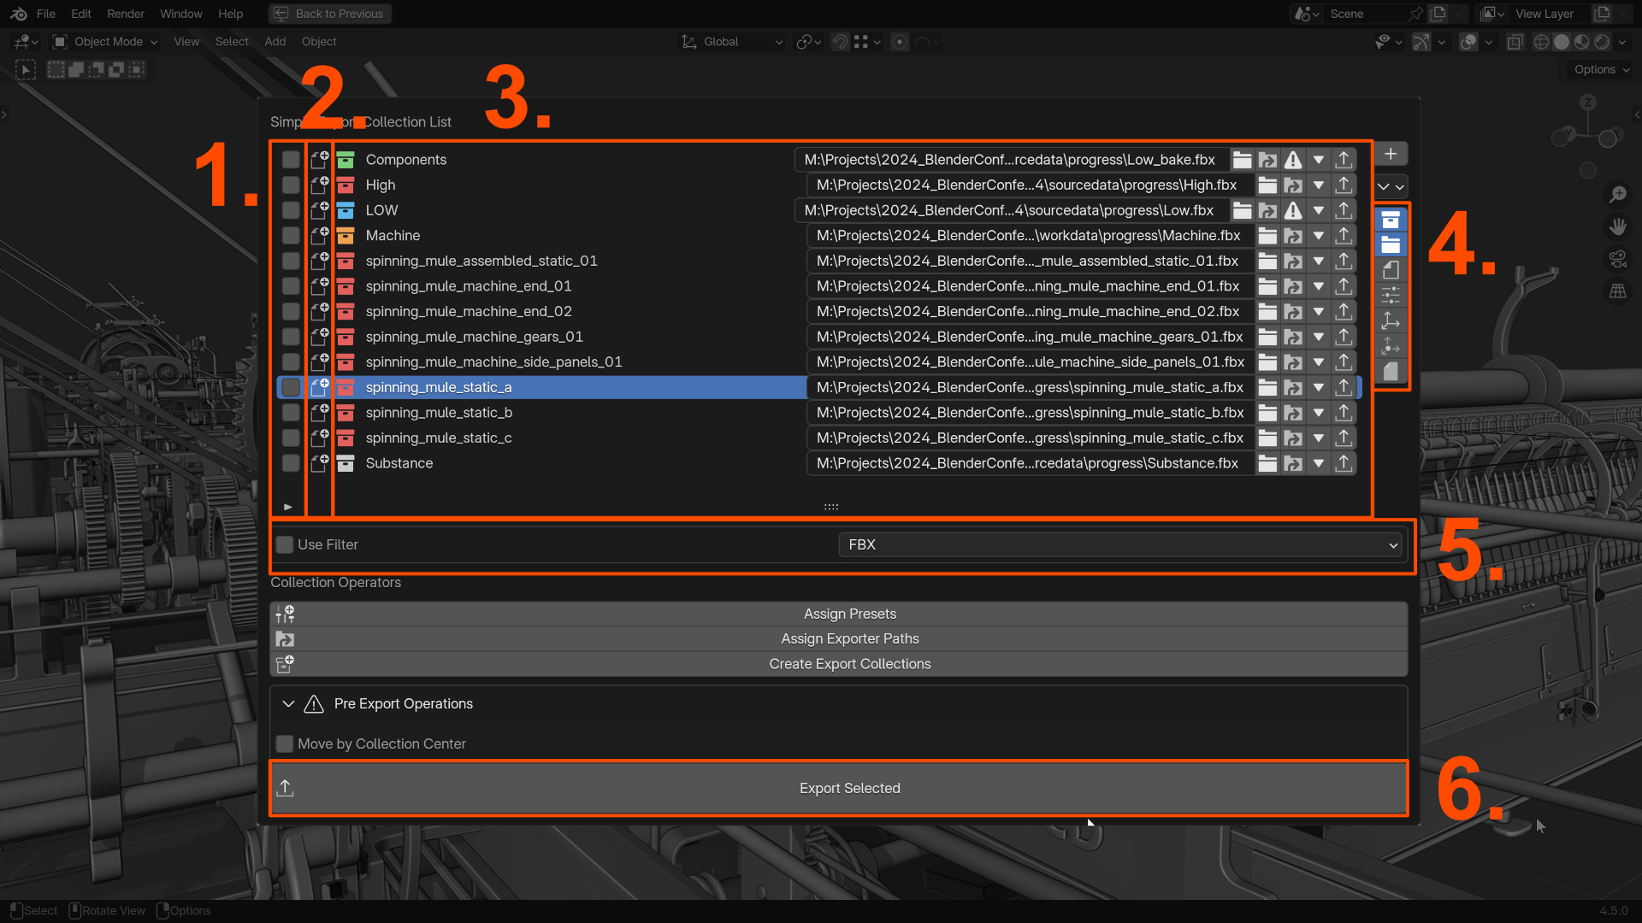Screen dimensions: 1642x923
Task: Toggle axis arrows icon in side column
Action: click(1391, 321)
